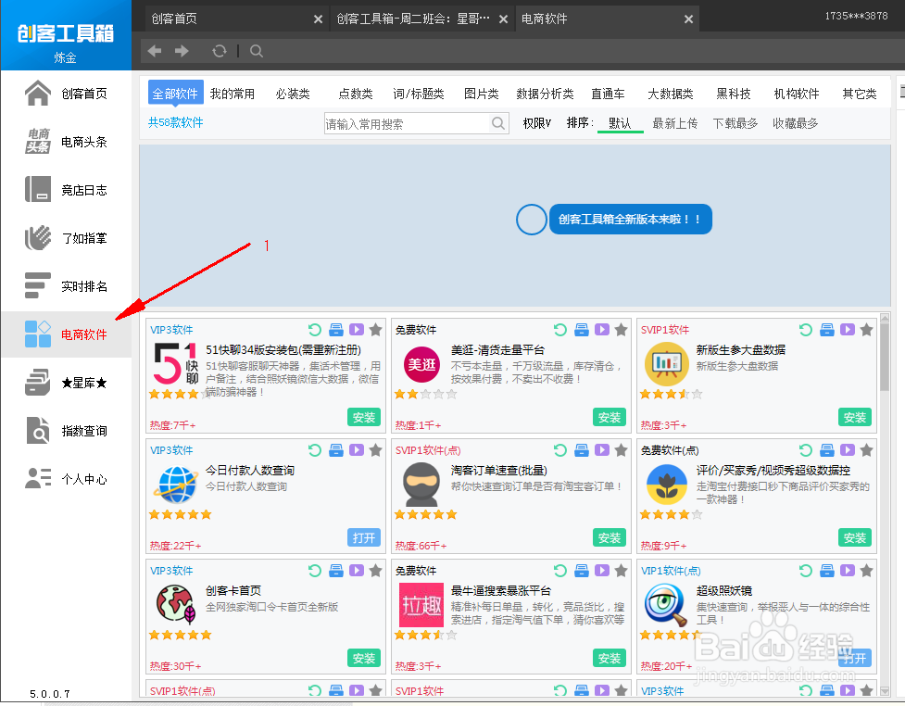Install 51快聊34版安装包
This screenshot has height=706, width=905.
[364, 417]
